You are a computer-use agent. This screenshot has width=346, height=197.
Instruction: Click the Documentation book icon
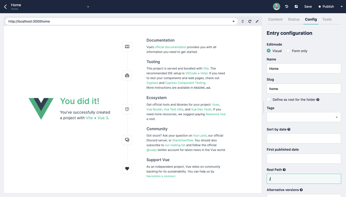(x=127, y=47)
